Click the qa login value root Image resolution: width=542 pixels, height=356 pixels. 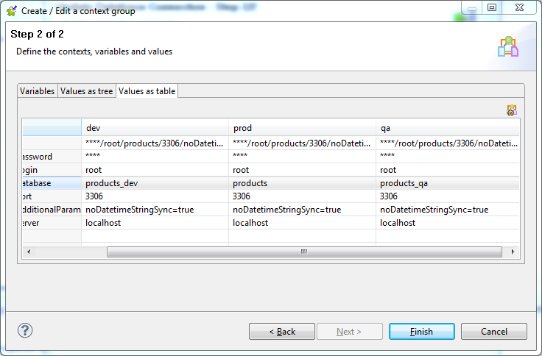(448, 170)
